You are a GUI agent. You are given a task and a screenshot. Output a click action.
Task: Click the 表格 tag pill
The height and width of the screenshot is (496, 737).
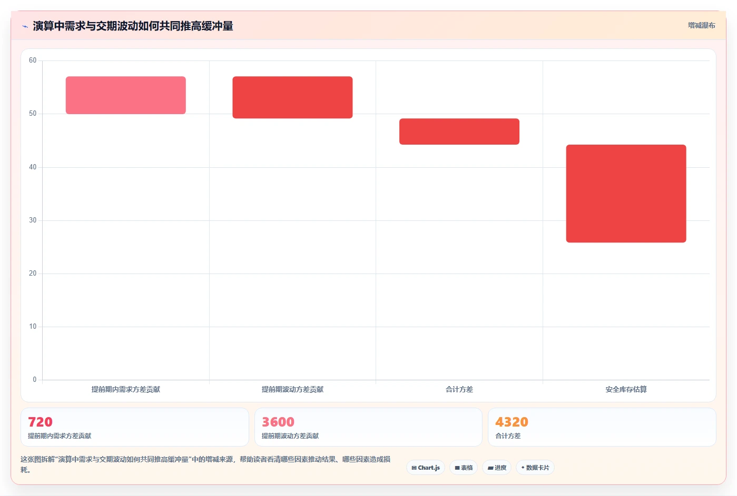coord(464,468)
